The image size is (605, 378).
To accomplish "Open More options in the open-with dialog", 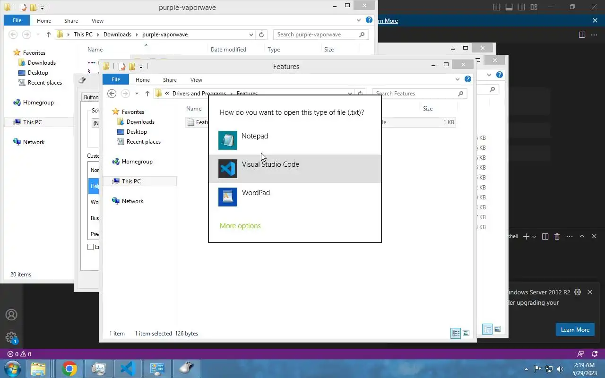I will click(x=240, y=226).
